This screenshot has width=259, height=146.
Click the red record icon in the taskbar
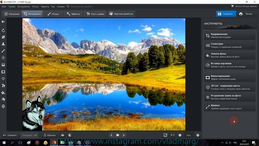point(37,142)
